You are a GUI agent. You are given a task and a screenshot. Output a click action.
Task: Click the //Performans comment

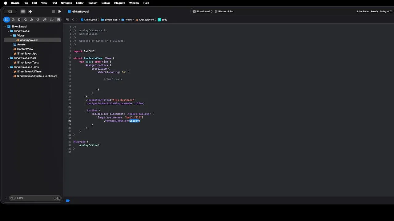pyautogui.click(x=113, y=79)
